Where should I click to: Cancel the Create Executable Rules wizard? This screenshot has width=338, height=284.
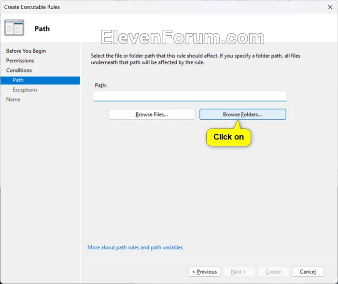(x=308, y=271)
